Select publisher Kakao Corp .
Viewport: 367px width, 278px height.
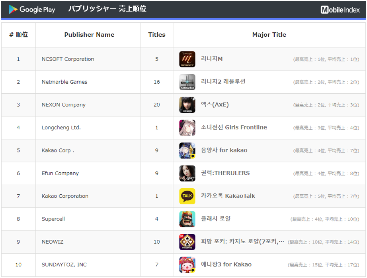coord(58,150)
